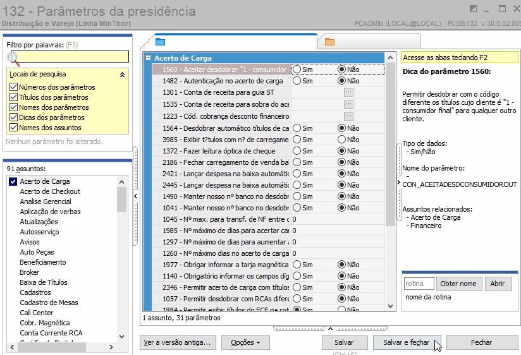Open lookup button for parameter 1223
Viewport: 521px width, 355px height.
(x=348, y=116)
